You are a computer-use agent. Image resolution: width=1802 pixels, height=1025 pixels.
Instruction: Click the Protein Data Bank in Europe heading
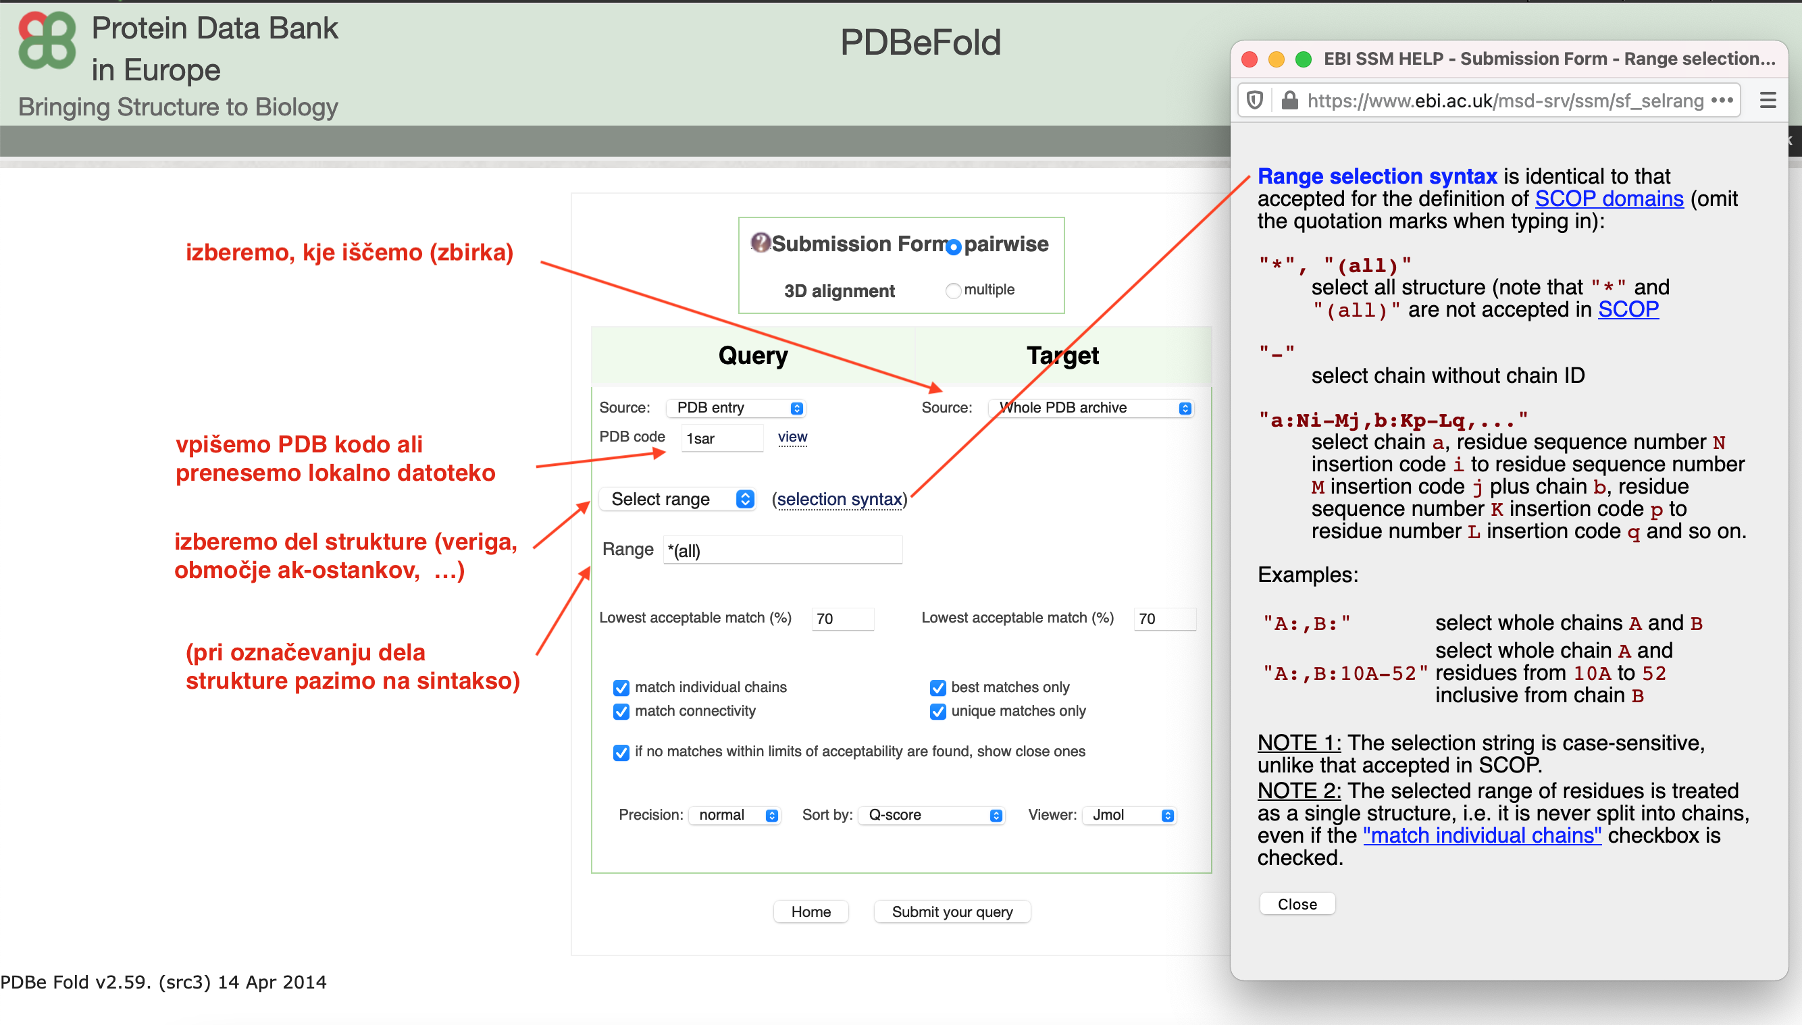coord(215,49)
